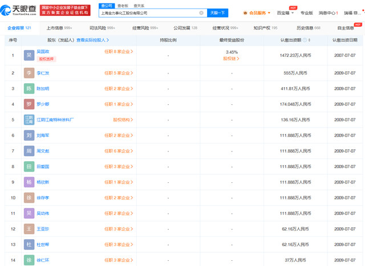365x266 pixels.
Task: Open shareholder 陈加明 link
Action: click(x=43, y=89)
